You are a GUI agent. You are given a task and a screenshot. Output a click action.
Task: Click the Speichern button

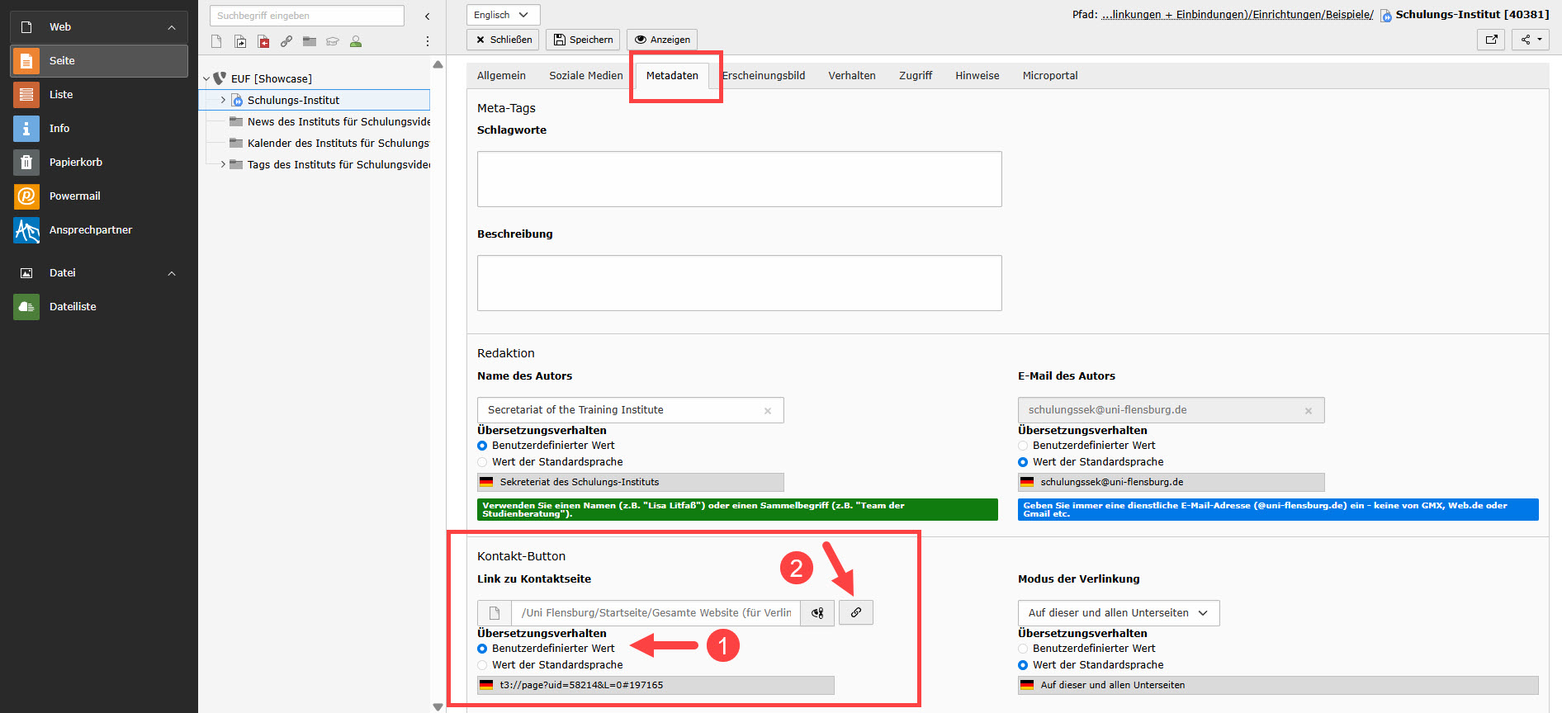coord(583,40)
